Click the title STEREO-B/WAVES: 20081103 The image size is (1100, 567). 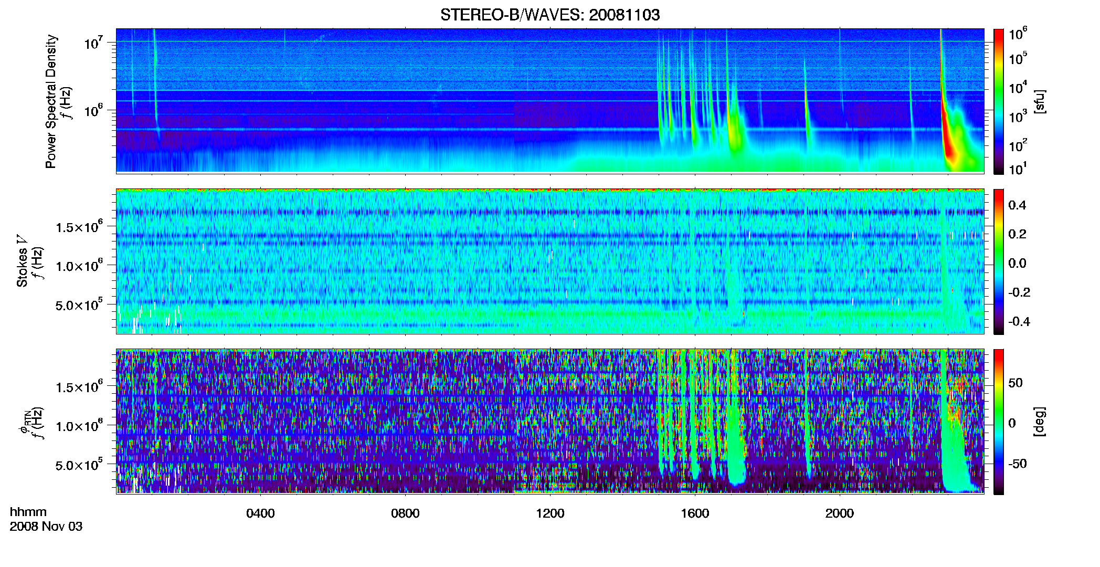pos(550,15)
